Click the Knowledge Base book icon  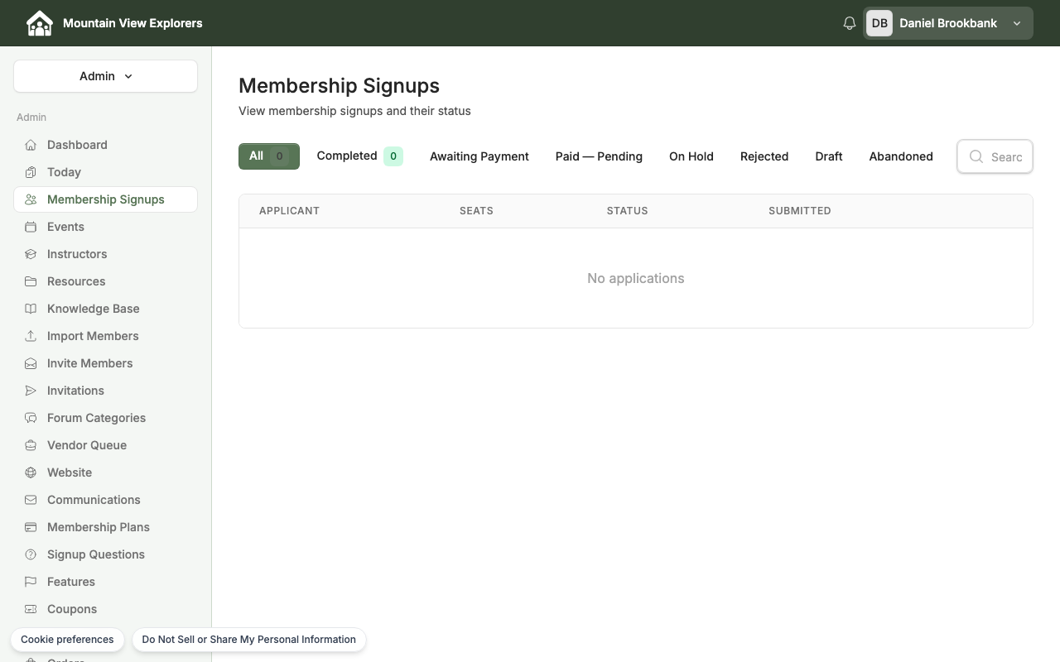31,309
